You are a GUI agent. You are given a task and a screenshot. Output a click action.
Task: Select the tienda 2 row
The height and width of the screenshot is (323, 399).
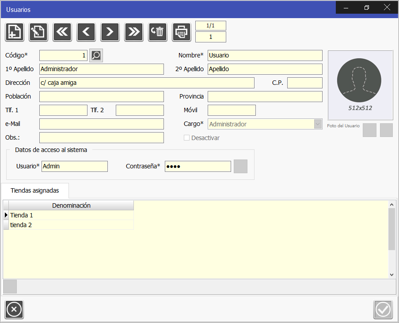pos(71,225)
